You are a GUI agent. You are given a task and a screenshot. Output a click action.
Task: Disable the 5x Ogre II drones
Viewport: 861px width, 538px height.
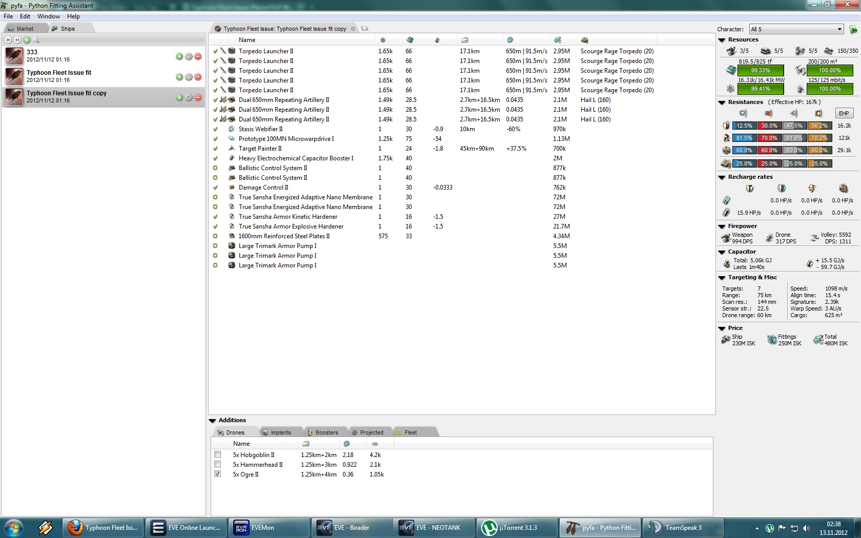click(x=218, y=474)
